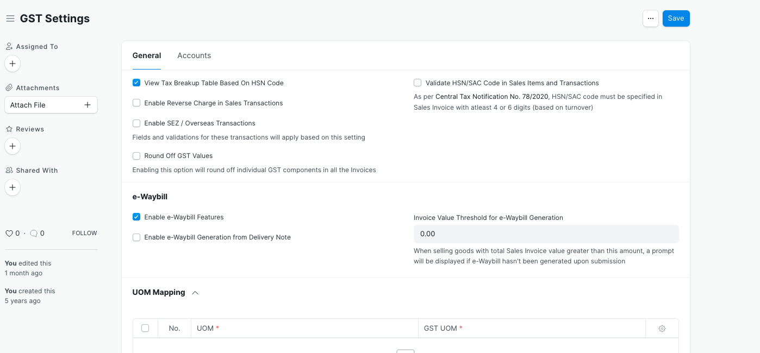Click the No. column header
This screenshot has height=353, width=760.
pyautogui.click(x=175, y=329)
